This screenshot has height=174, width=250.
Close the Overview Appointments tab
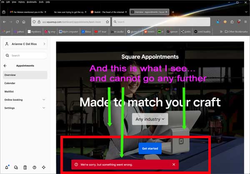click(x=166, y=12)
